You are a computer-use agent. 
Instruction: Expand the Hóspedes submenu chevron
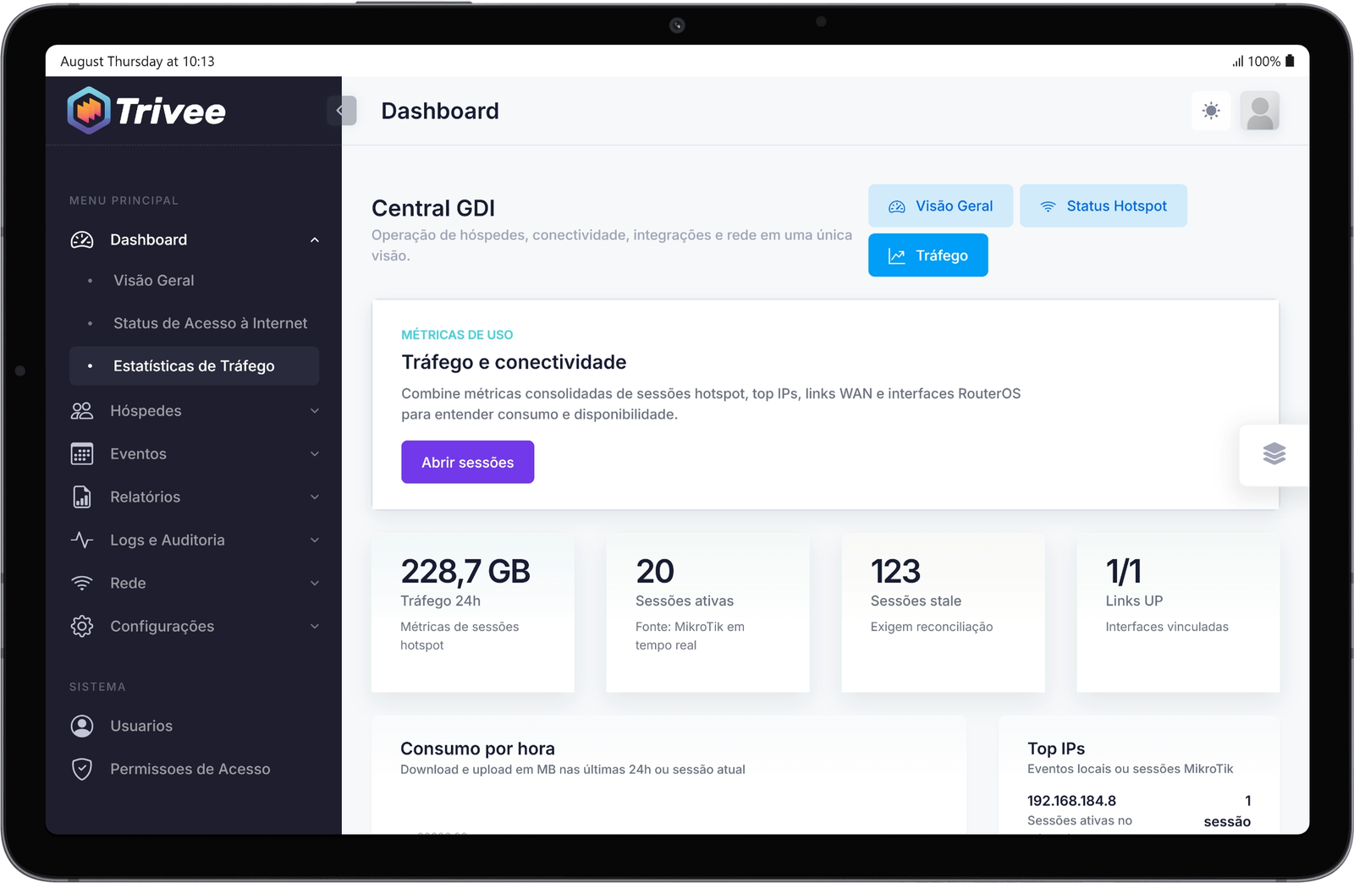tap(315, 411)
